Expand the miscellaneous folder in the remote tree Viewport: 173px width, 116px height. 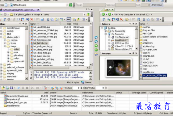(1, 28)
